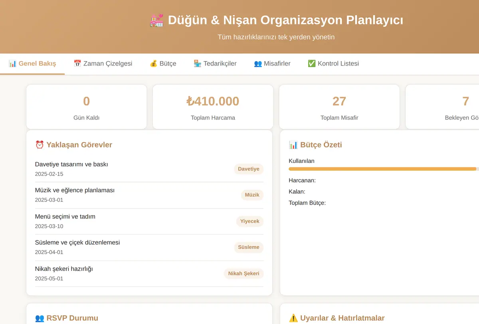This screenshot has width=479, height=324.
Task: Click the date 2025-03-10
Action: tap(49, 226)
